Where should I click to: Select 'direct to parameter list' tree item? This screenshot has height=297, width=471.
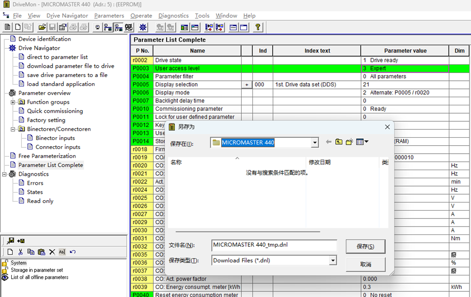(57, 57)
